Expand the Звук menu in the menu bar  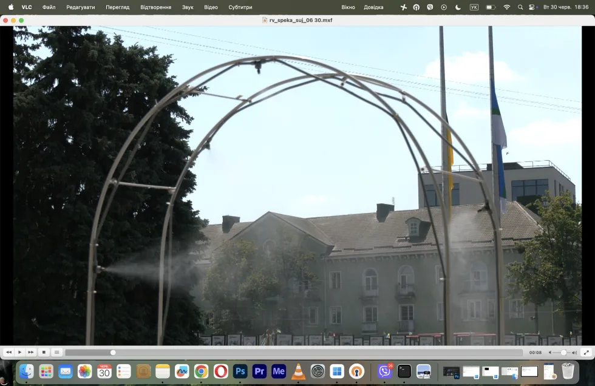[x=188, y=7]
